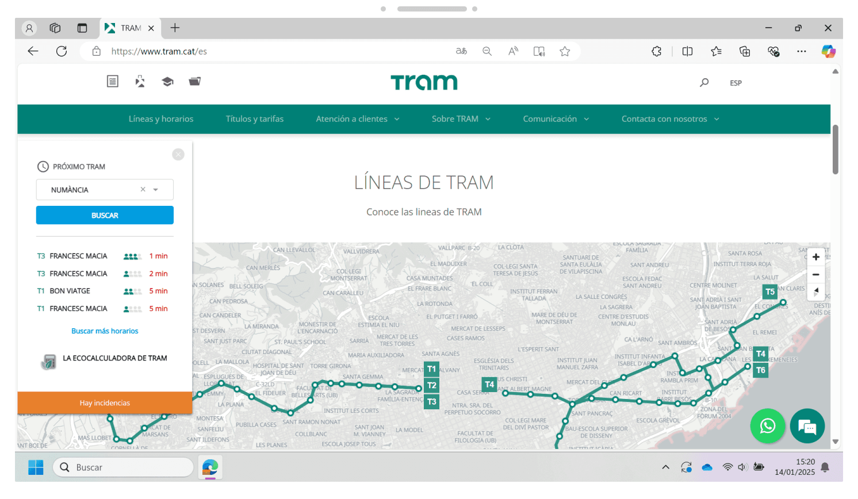The image size is (858, 499).
Task: Click the taskbar Buscar search box
Action: point(123,467)
